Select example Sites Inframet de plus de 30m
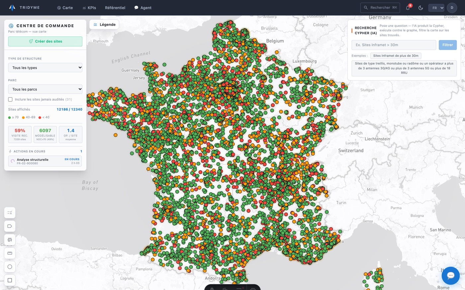The image size is (465, 290). point(396,56)
